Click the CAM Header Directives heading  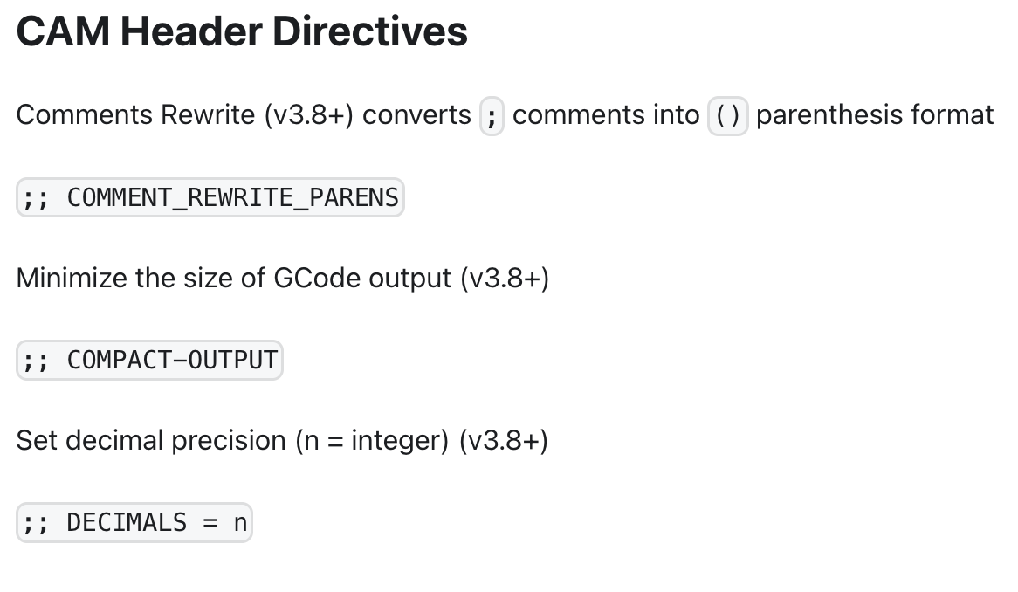[x=242, y=31]
